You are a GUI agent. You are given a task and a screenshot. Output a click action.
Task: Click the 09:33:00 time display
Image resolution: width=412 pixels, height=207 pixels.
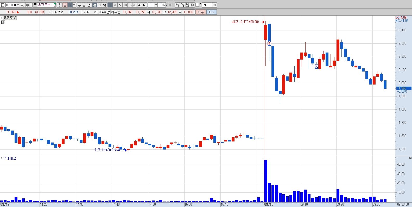(403, 204)
